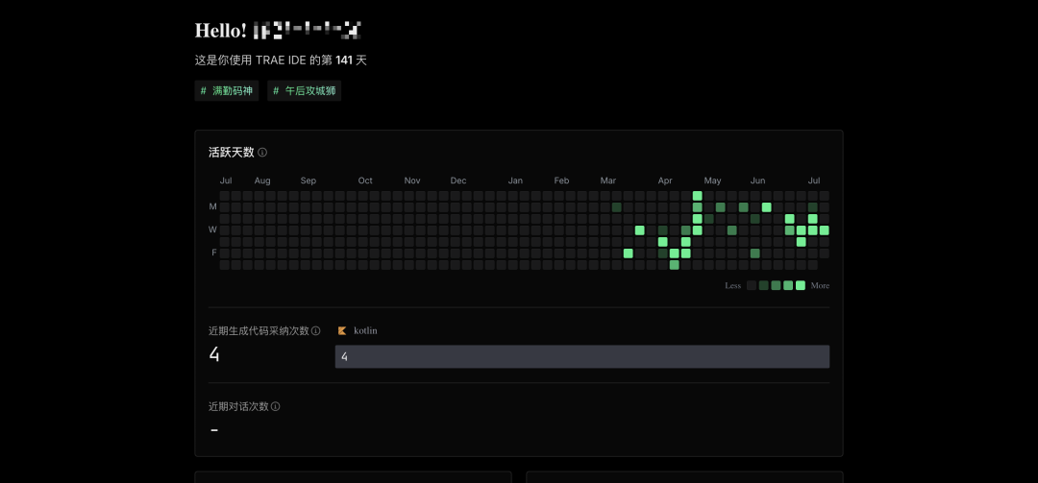Click the kotlin usage bar showing 4
This screenshot has height=483, width=1038.
tap(581, 356)
